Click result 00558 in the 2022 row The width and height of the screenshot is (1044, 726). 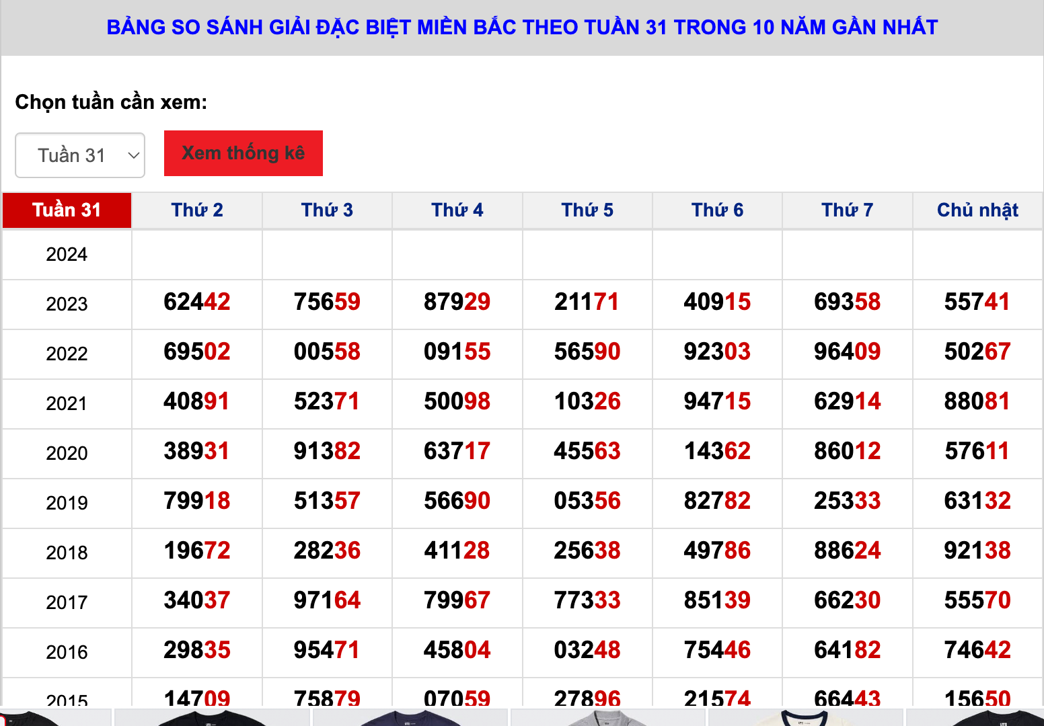coord(327,352)
